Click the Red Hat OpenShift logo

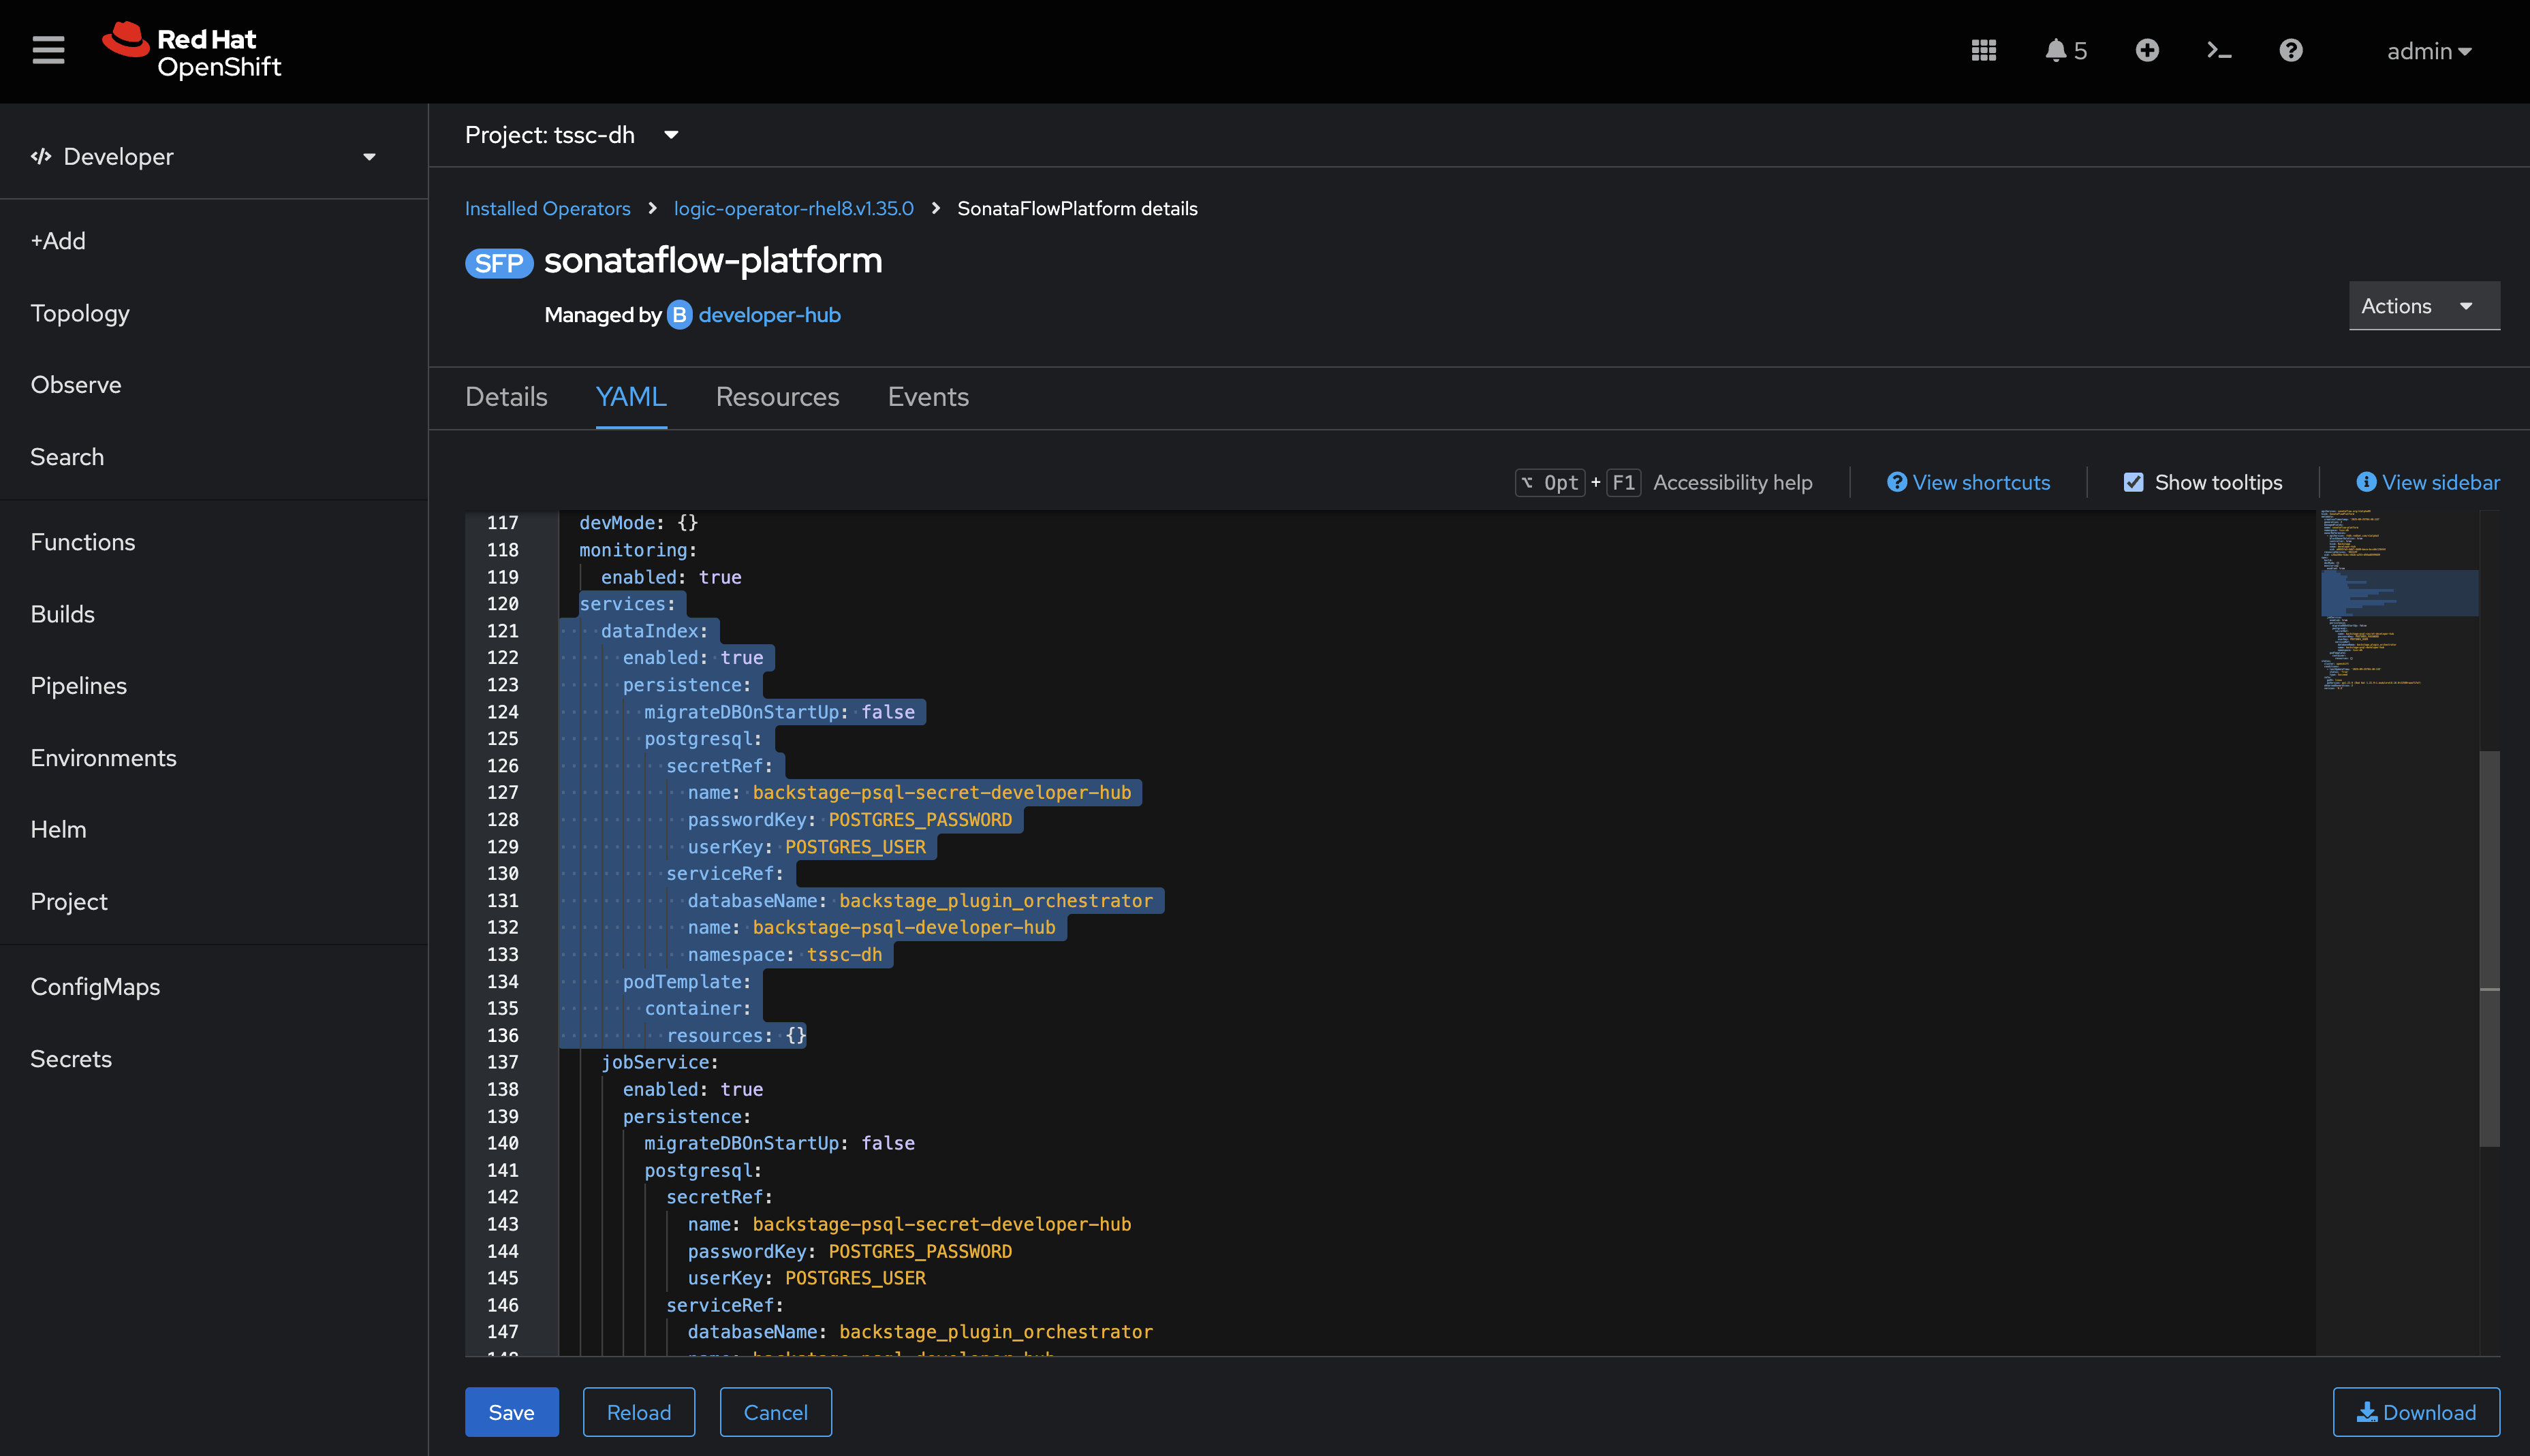click(x=190, y=50)
